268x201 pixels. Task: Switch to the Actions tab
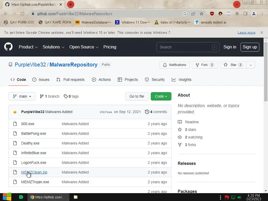[x=101, y=80]
